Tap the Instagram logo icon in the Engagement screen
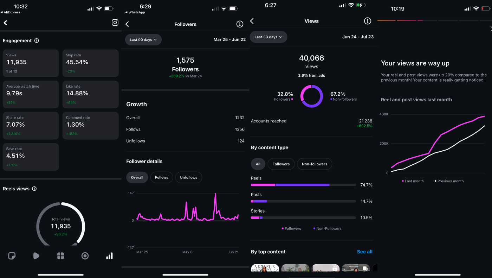Screen dimensions: 492x278 [115, 23]
